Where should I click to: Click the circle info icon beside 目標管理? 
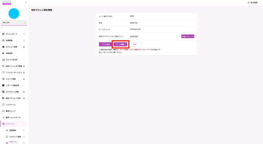(24, 40)
